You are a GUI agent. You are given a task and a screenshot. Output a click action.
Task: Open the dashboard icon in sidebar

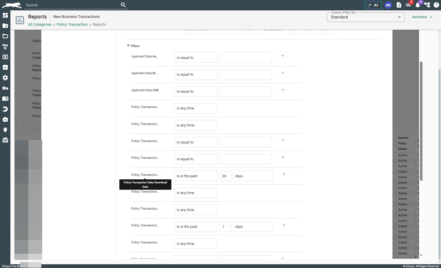[x=5, y=15]
